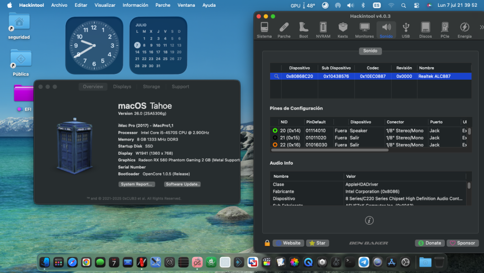
Task: Open the Kexts section
Action: click(343, 30)
